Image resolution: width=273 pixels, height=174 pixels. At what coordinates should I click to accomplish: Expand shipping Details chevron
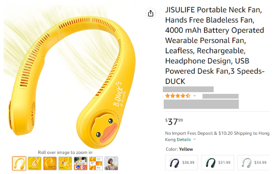(x=194, y=139)
